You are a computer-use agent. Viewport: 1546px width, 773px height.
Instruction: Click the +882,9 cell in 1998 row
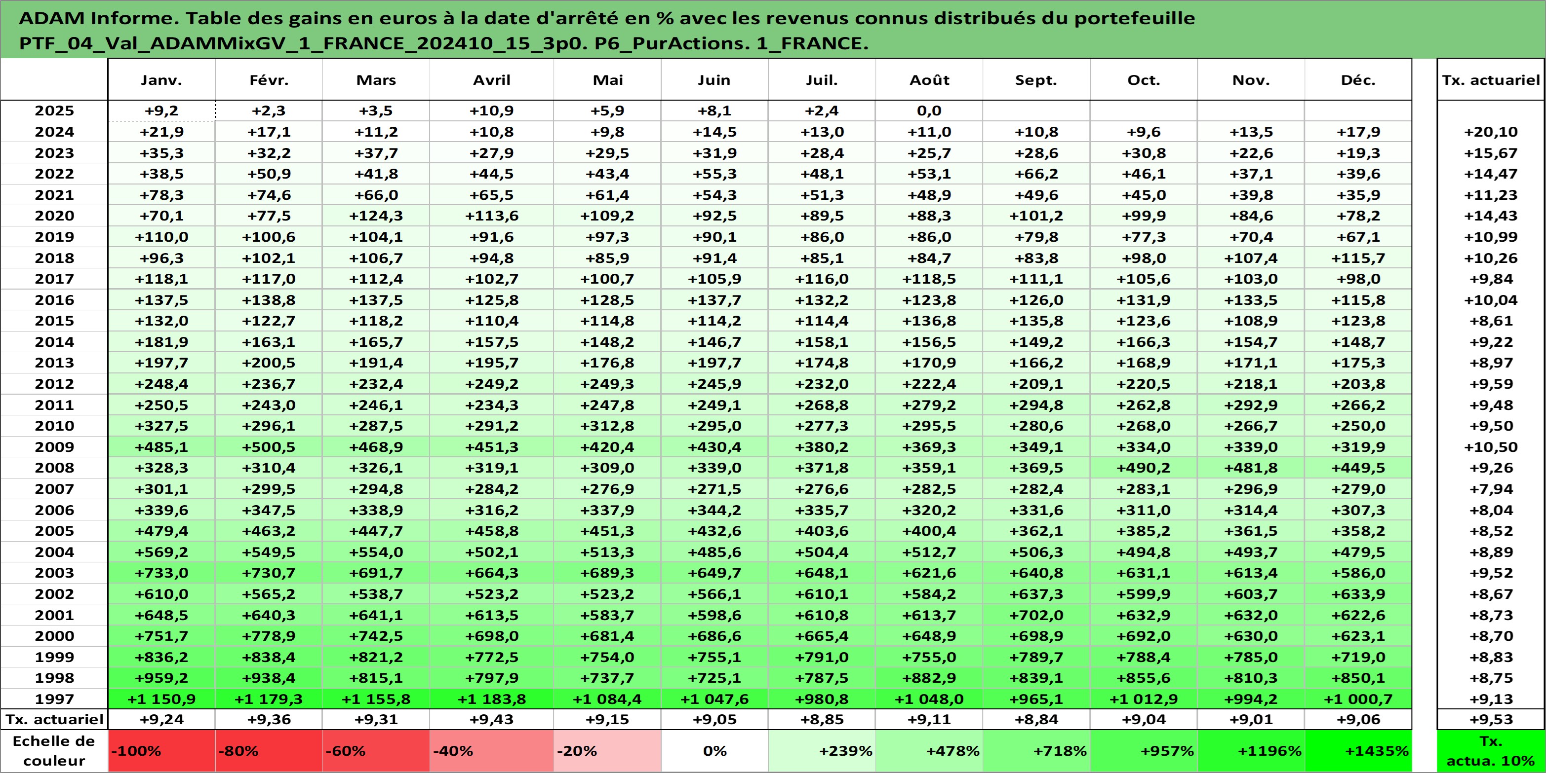(x=929, y=678)
